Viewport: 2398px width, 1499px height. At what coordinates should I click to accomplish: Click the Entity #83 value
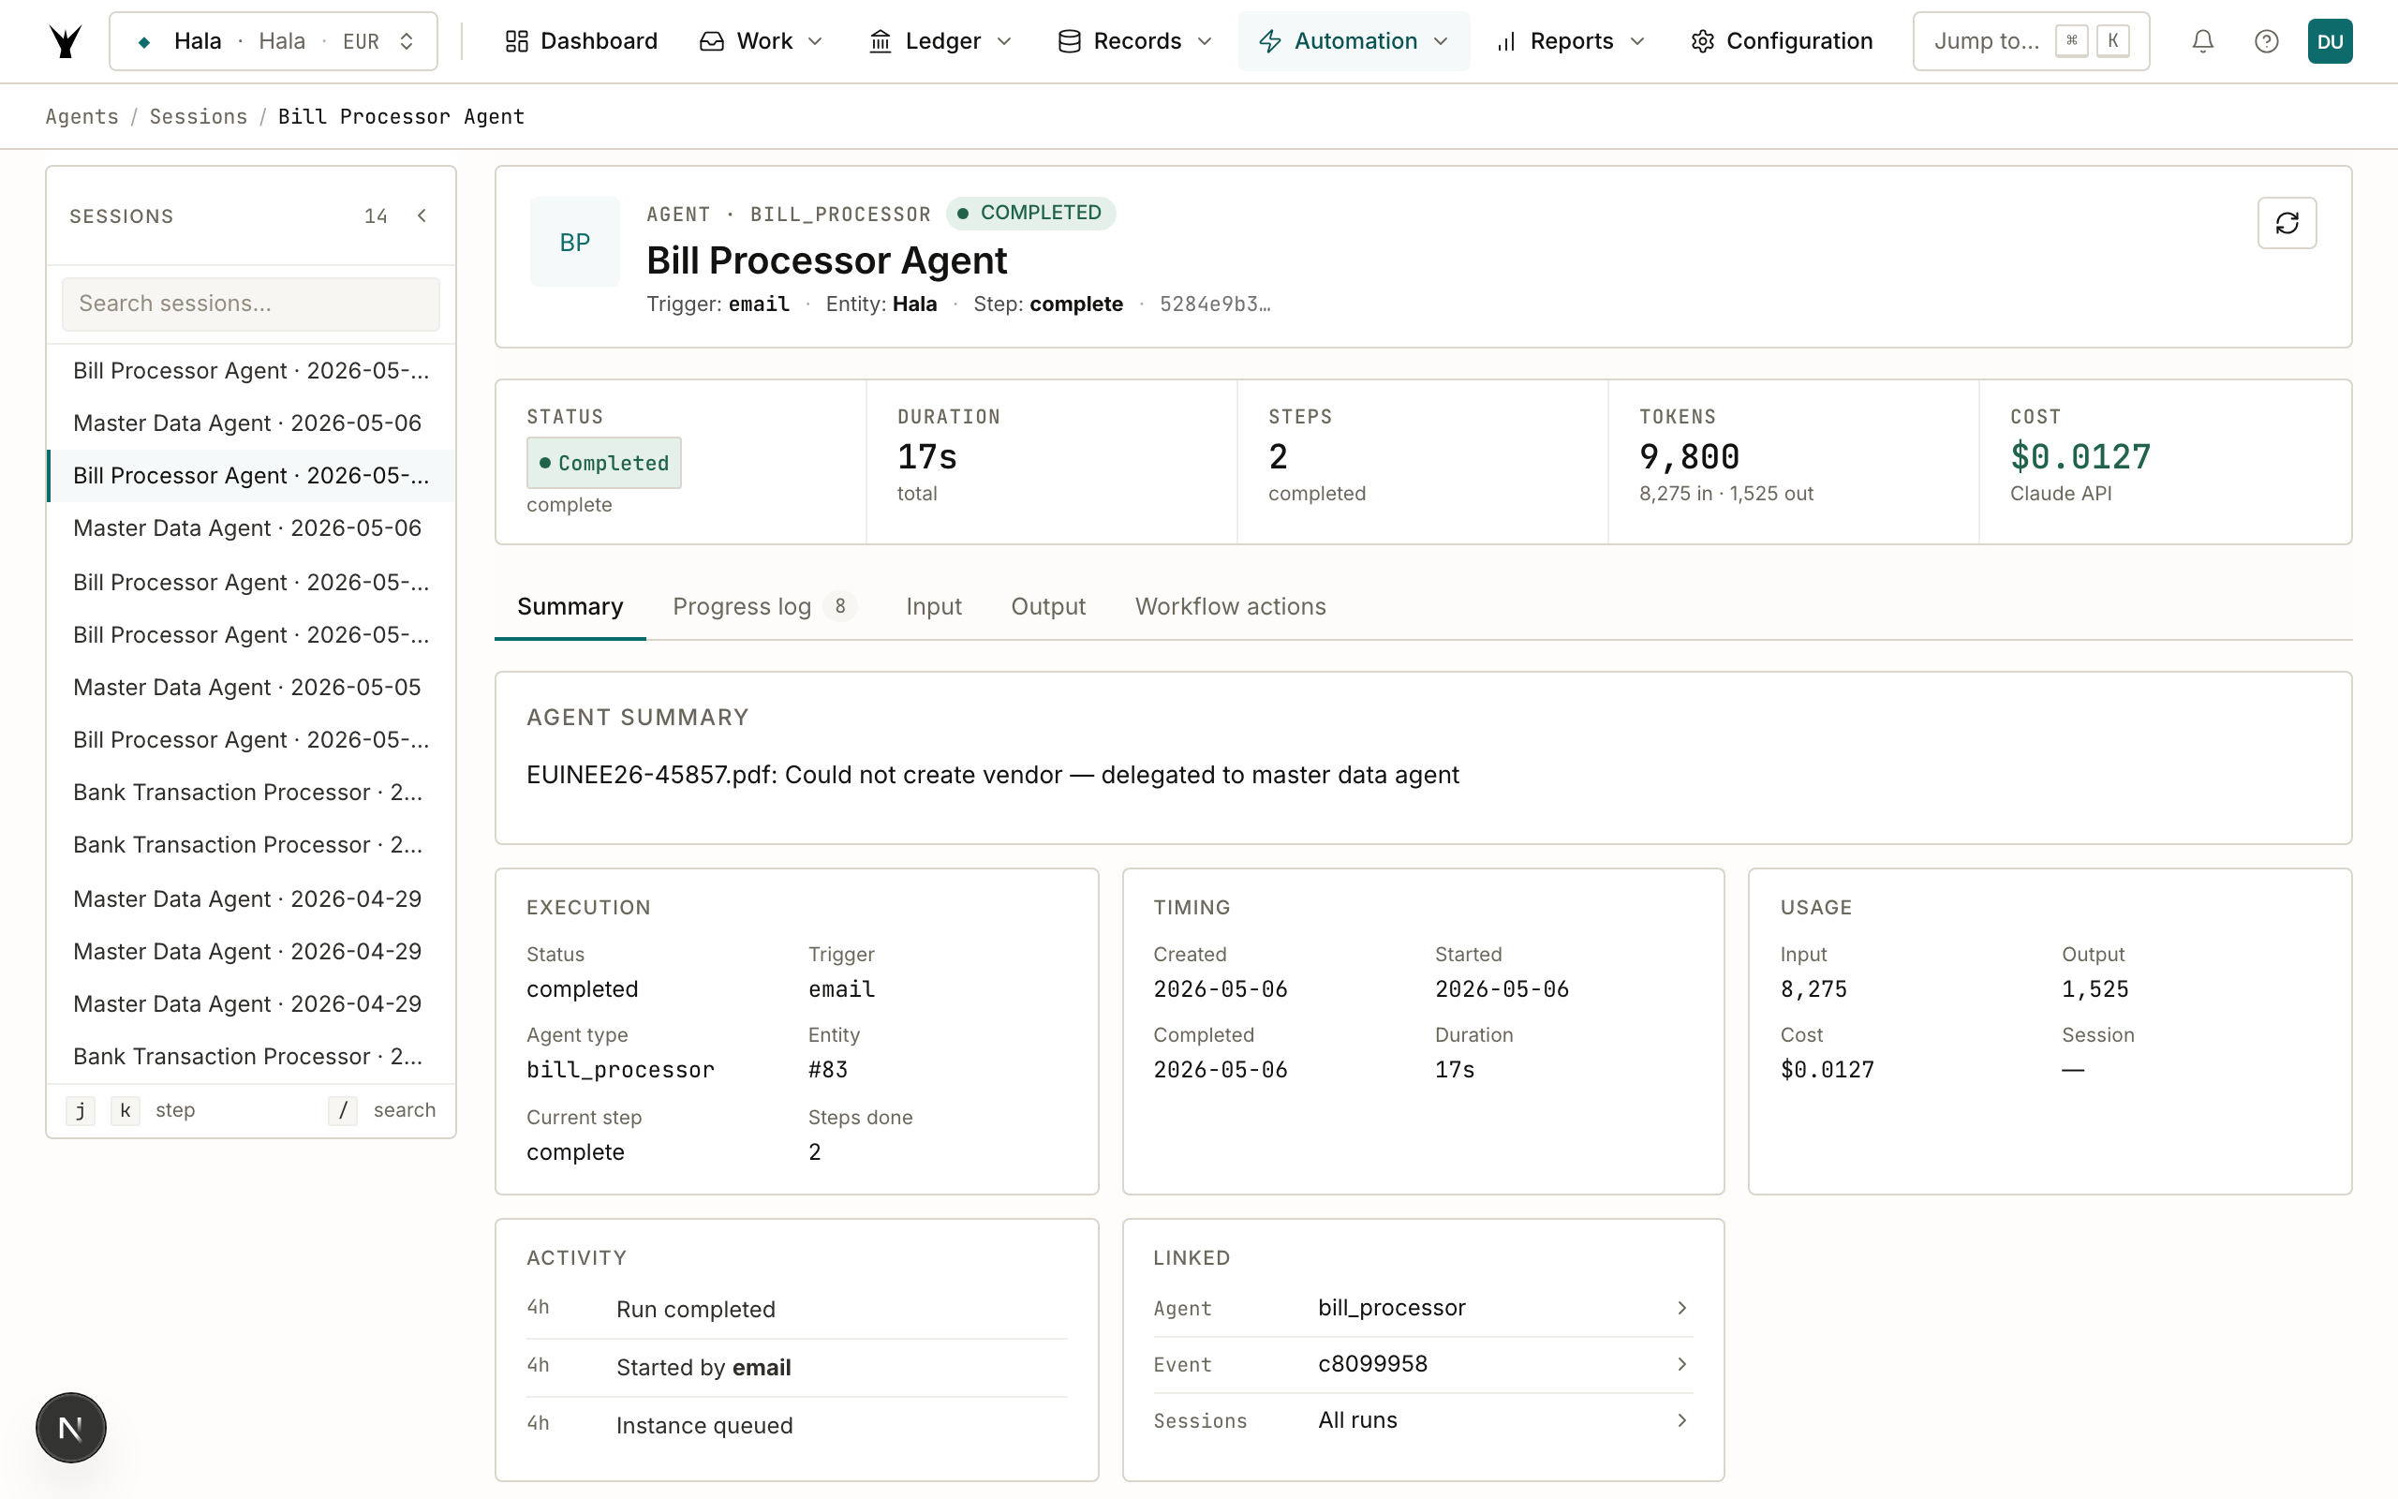click(x=827, y=1070)
